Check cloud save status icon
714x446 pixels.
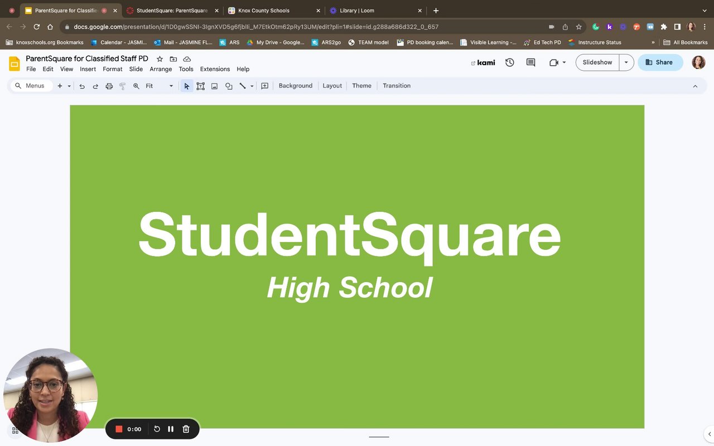[187, 59]
